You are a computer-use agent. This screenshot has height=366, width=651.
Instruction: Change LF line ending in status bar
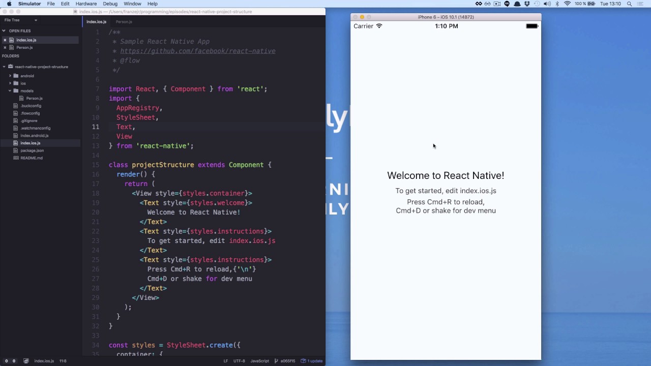point(226,361)
